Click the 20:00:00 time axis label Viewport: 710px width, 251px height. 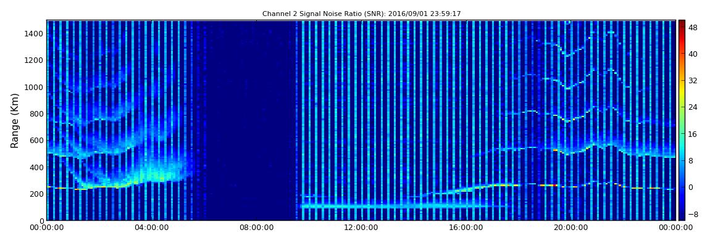click(x=570, y=228)
